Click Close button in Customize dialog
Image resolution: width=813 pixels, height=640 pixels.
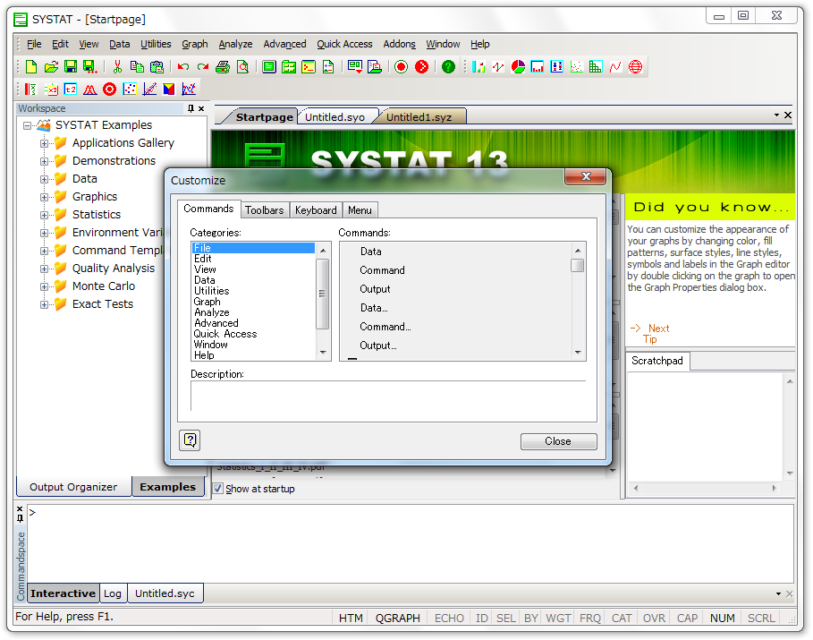pyautogui.click(x=558, y=441)
